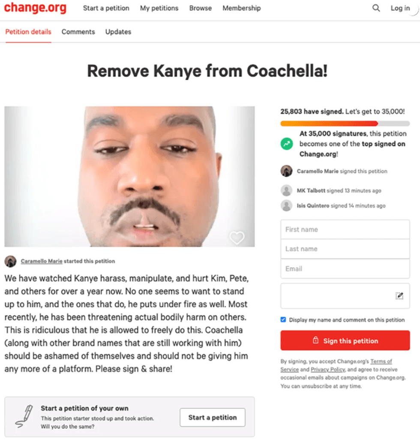The height and width of the screenshot is (441, 420).
Task: Click the signature progress bar
Action: click(x=345, y=123)
